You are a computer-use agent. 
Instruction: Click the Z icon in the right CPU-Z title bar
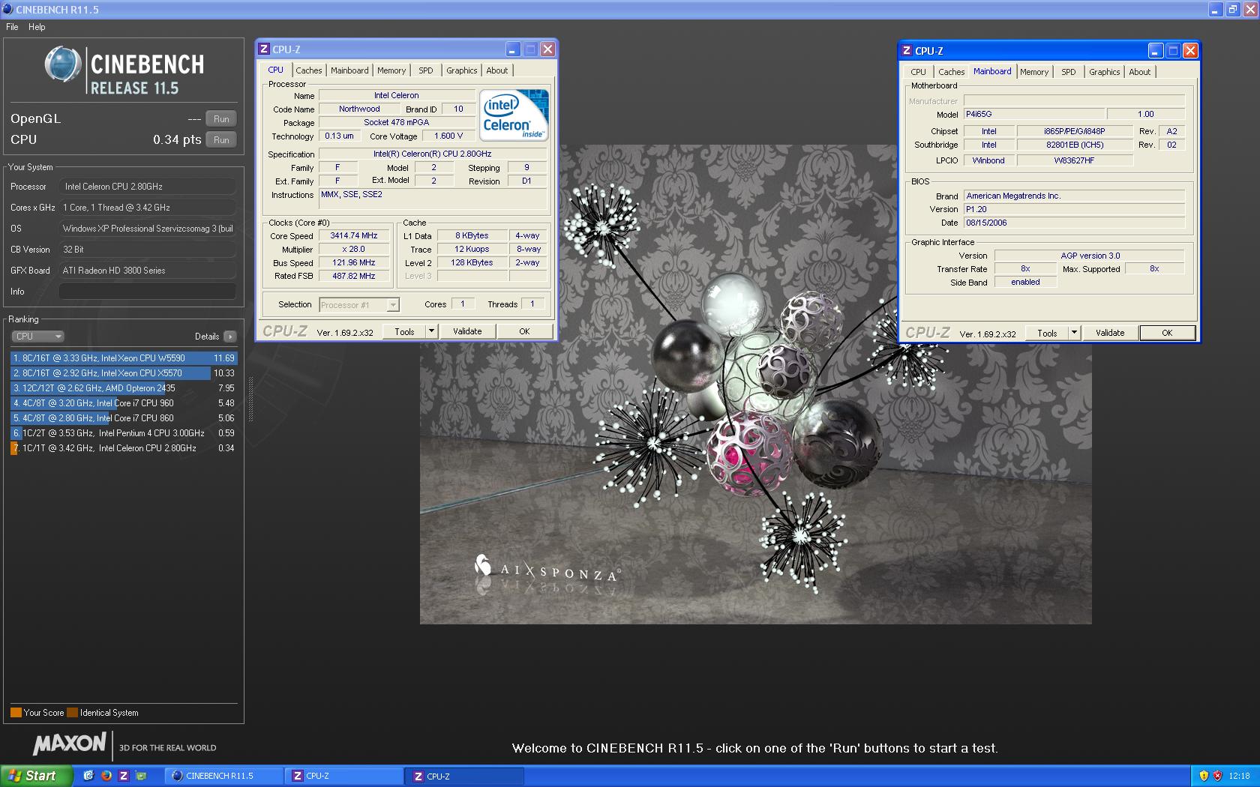pyautogui.click(x=906, y=51)
